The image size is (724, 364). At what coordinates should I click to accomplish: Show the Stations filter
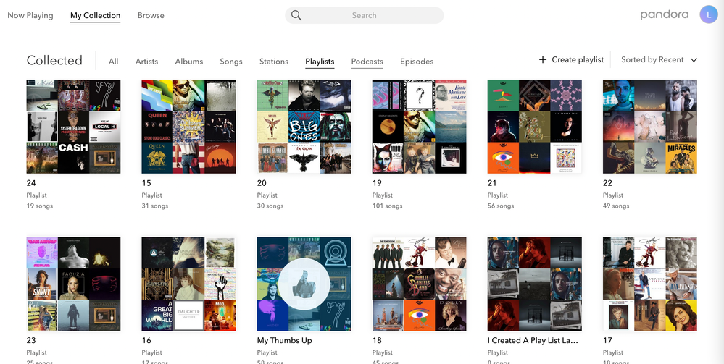point(274,62)
